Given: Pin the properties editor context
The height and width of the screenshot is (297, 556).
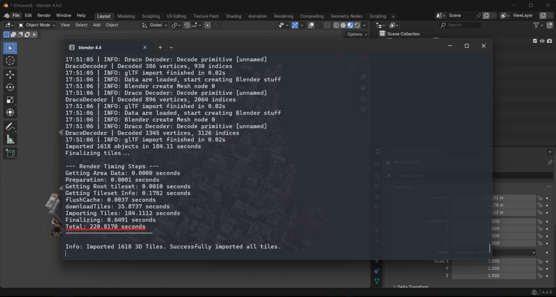Looking at the screenshot, I should click(549, 162).
